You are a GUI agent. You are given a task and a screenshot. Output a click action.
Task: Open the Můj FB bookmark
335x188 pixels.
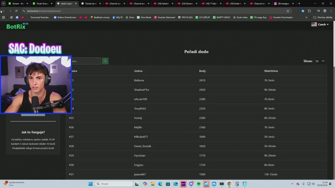click(118, 17)
